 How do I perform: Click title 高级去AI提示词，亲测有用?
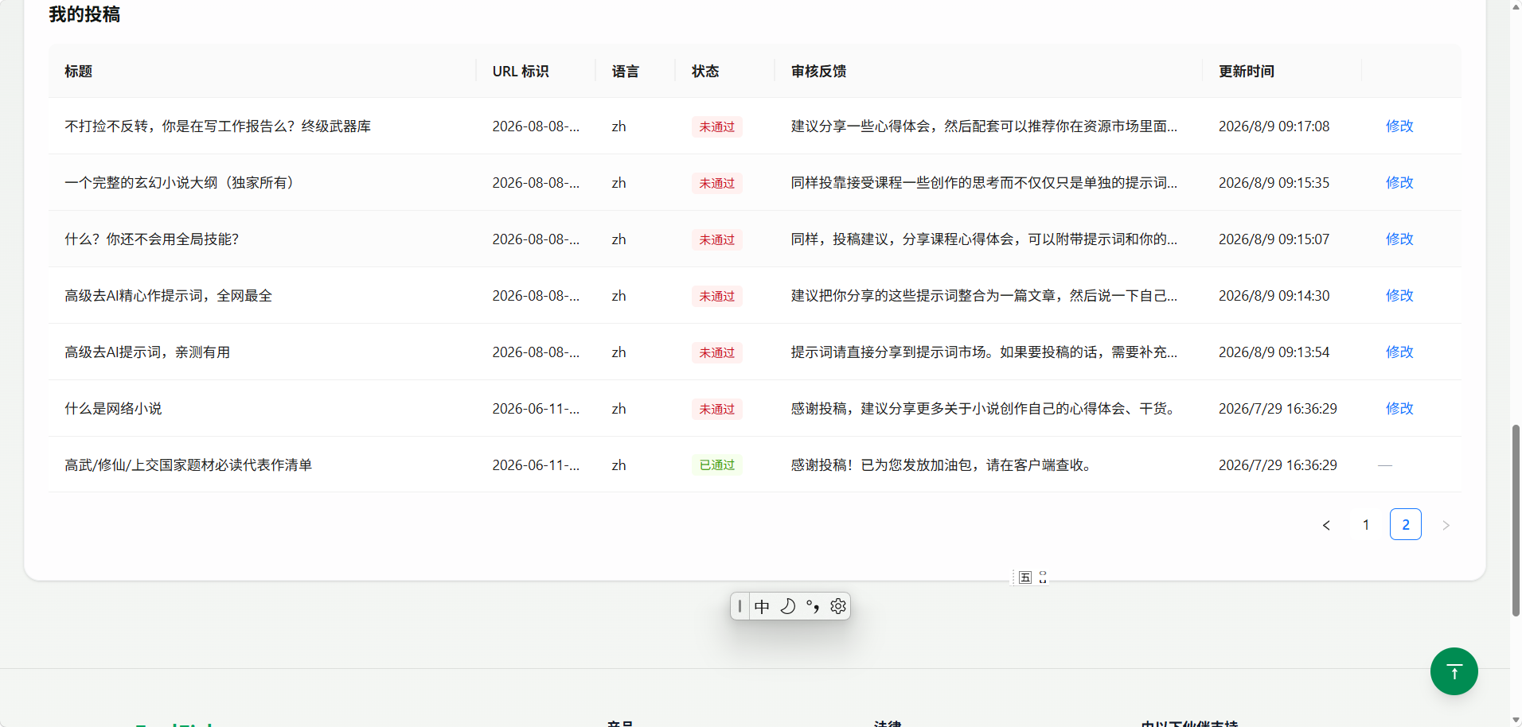147,352
